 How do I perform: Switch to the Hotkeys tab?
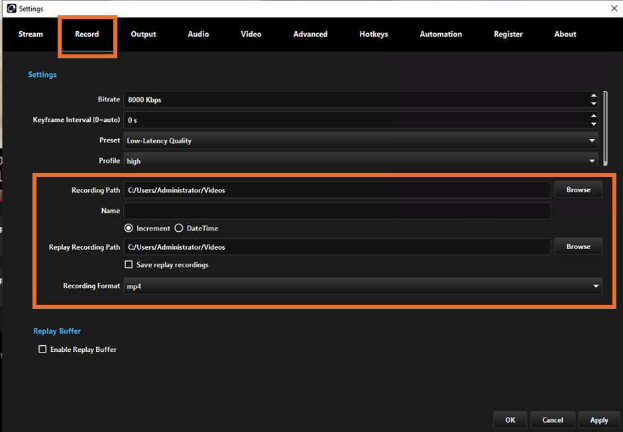tap(373, 34)
